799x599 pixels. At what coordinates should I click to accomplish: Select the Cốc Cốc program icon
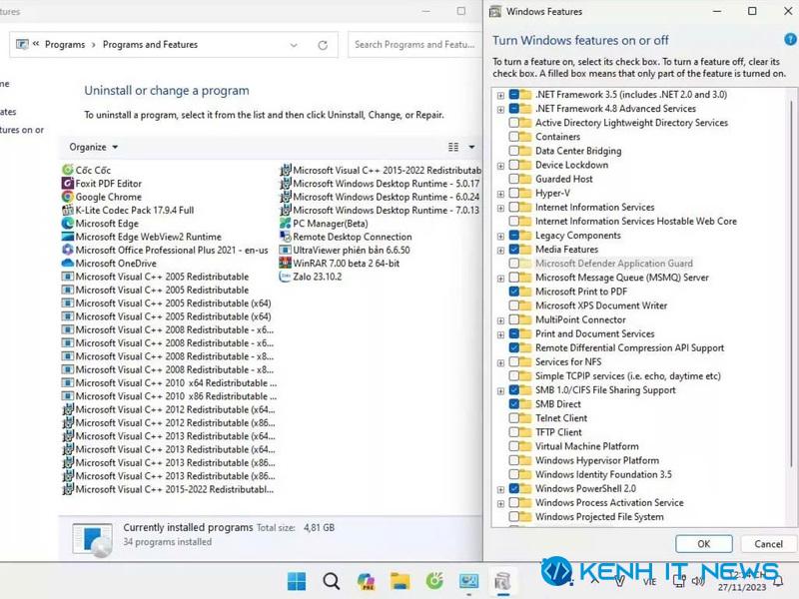(68, 170)
